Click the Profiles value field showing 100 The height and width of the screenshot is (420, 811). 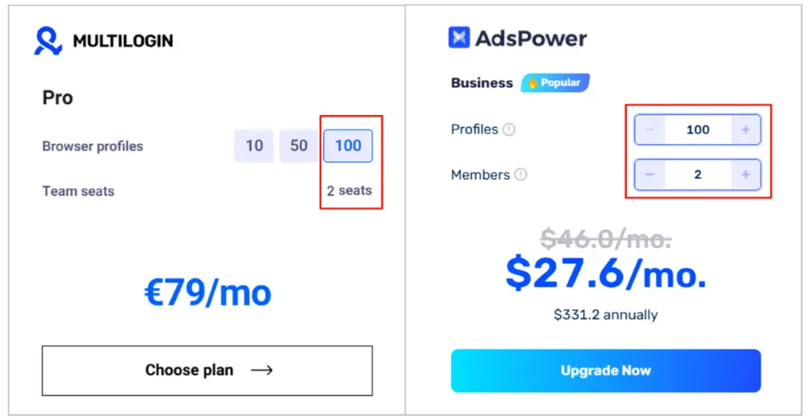click(697, 129)
